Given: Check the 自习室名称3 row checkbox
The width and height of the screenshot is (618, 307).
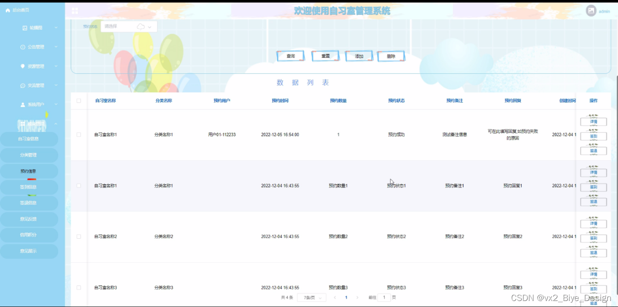Looking at the screenshot, I should point(78,288).
